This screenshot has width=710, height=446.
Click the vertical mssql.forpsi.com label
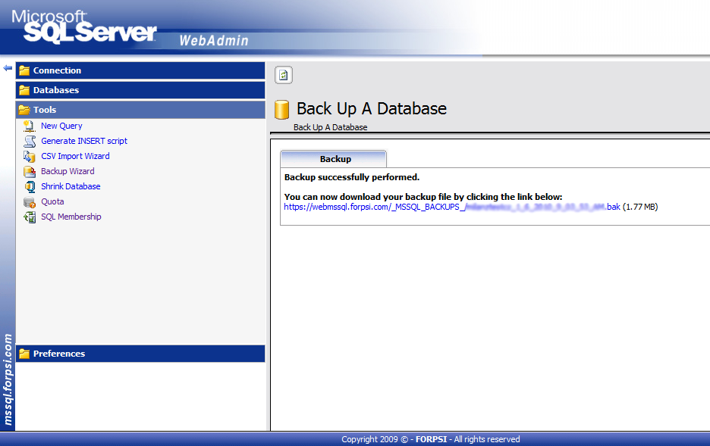click(8, 379)
